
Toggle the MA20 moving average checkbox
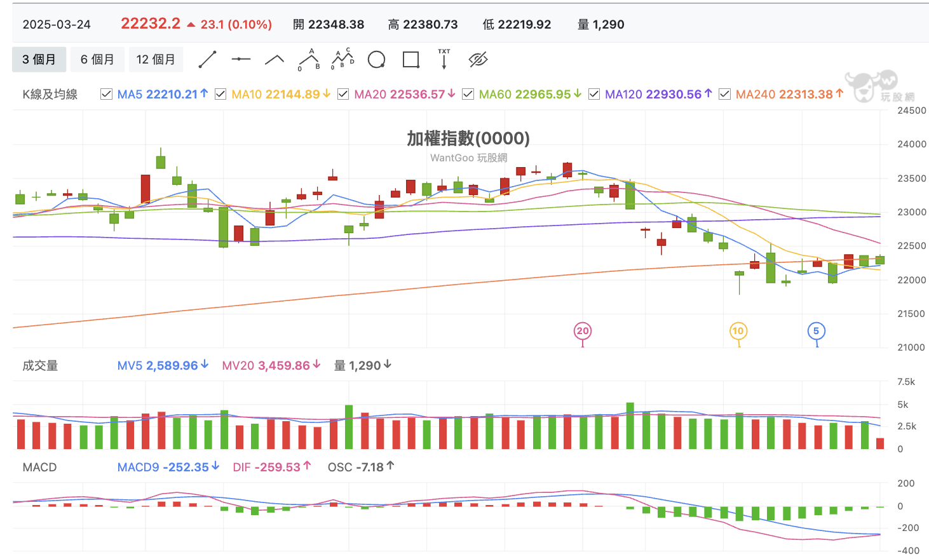343,94
